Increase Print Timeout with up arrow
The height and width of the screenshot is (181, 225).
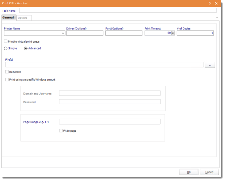coord(173,32)
